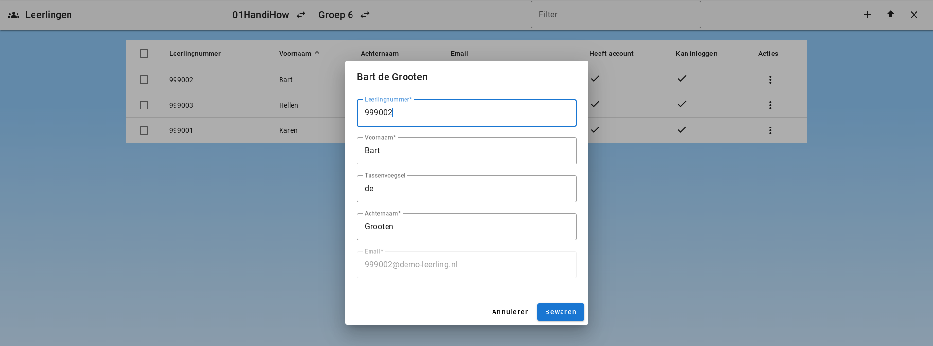The image size is (933, 346).
Task: Cancel the dialog with Annuleren
Action: point(510,312)
